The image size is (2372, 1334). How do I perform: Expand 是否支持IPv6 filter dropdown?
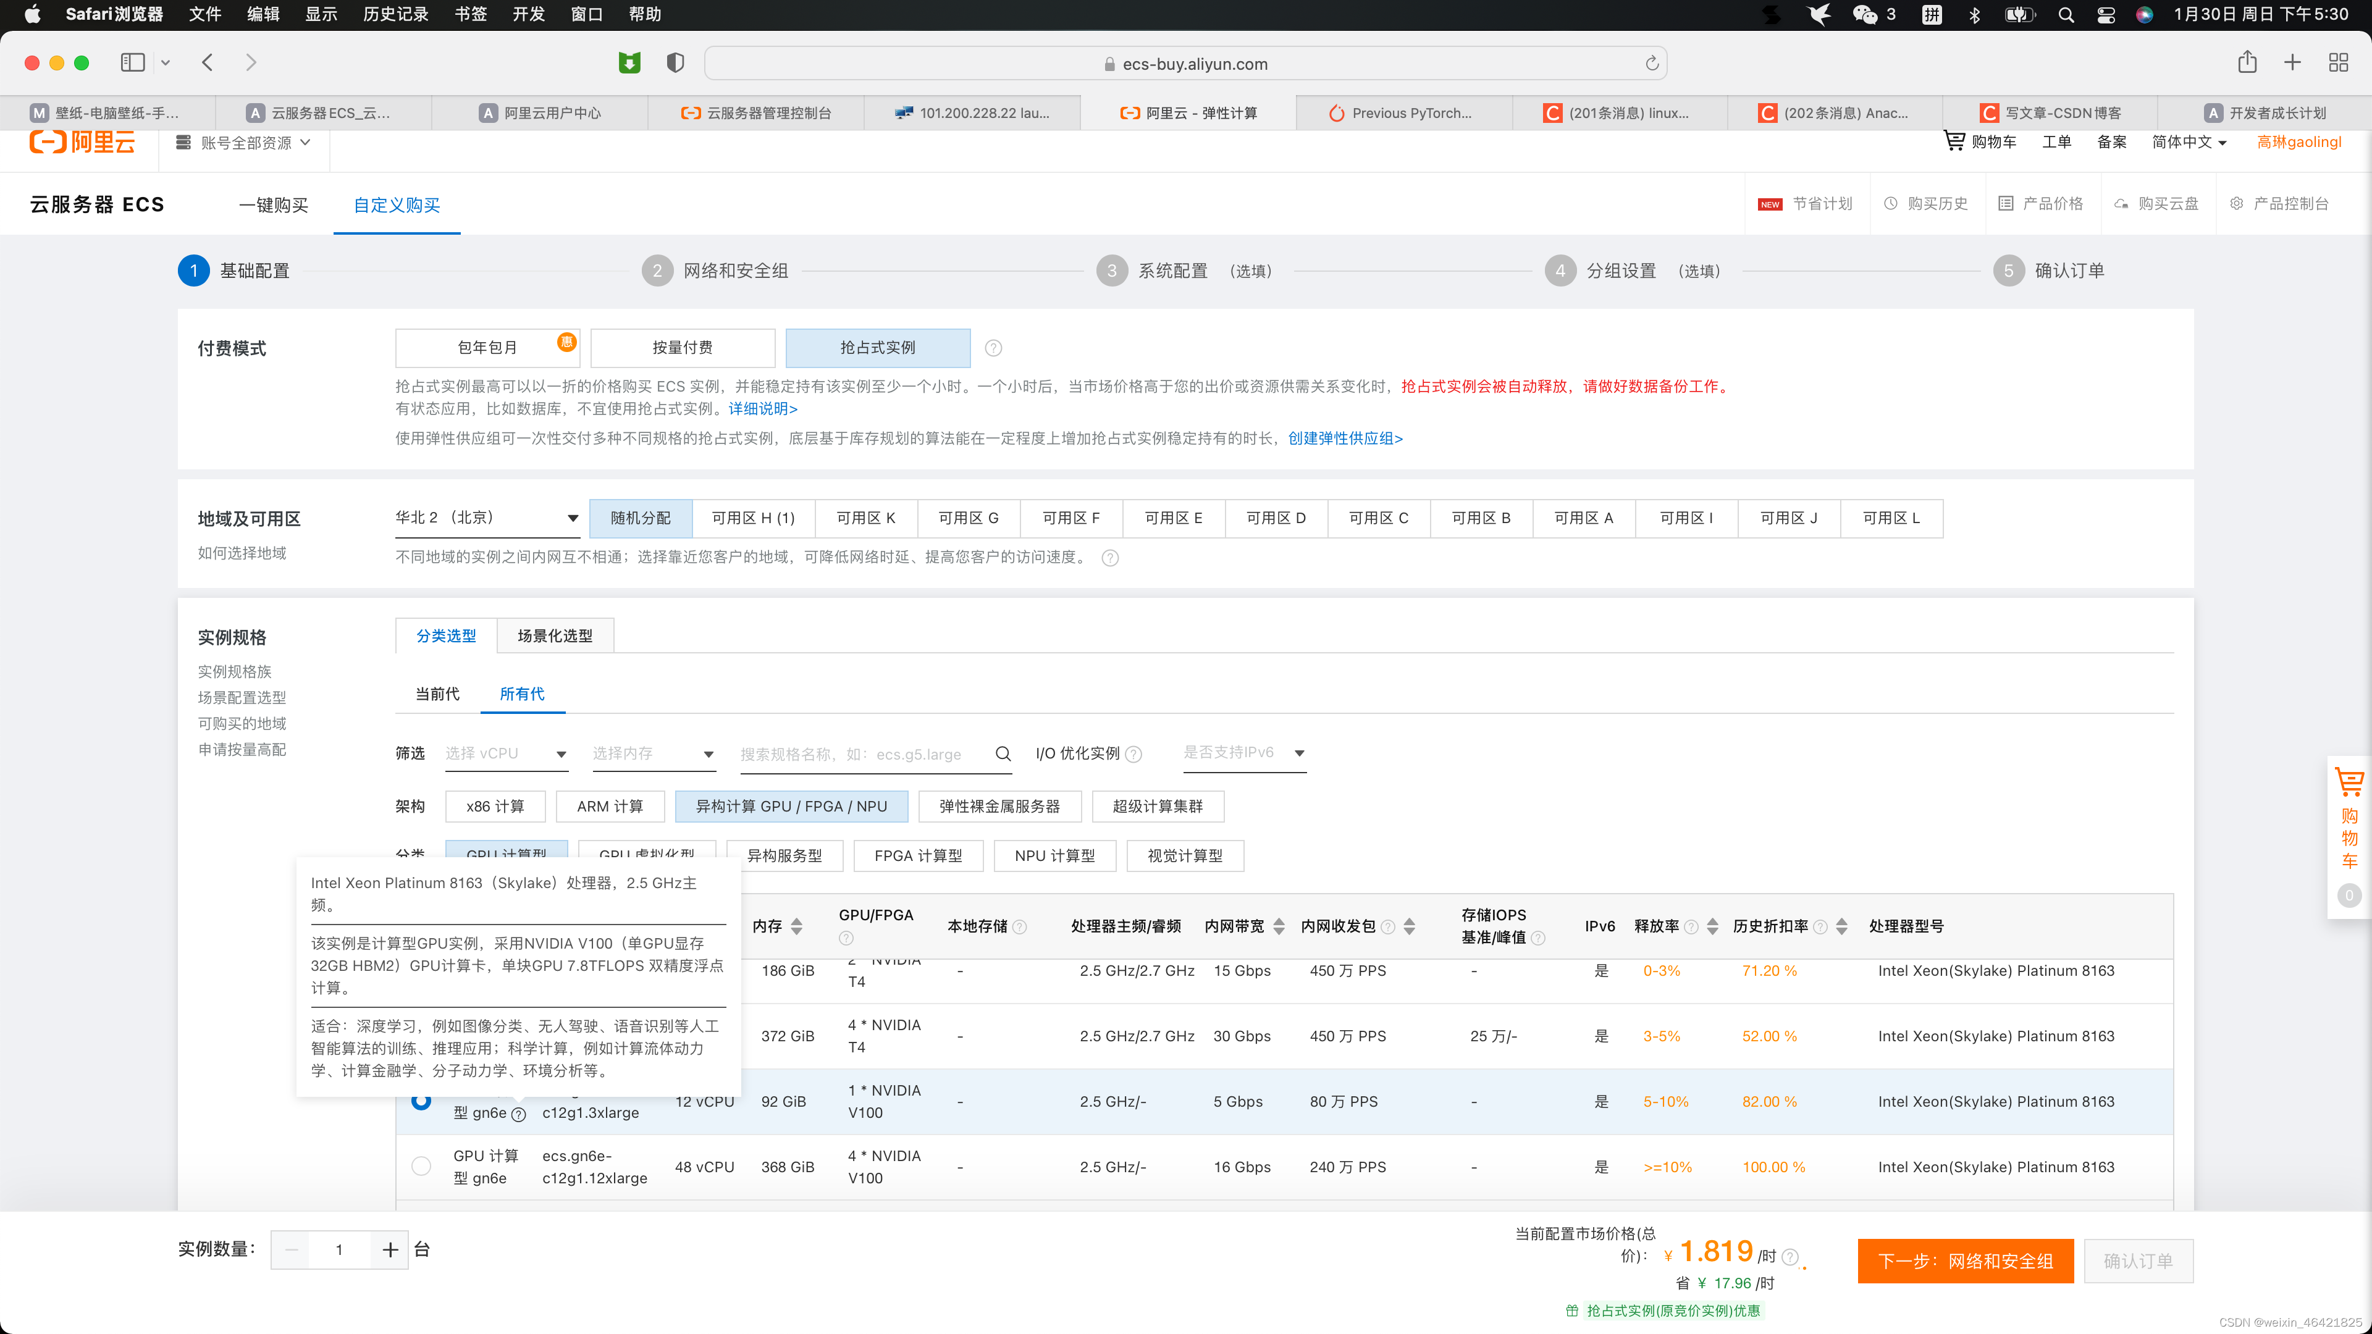(x=1243, y=751)
